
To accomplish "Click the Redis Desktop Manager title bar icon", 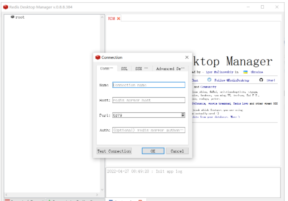I will [6, 7].
